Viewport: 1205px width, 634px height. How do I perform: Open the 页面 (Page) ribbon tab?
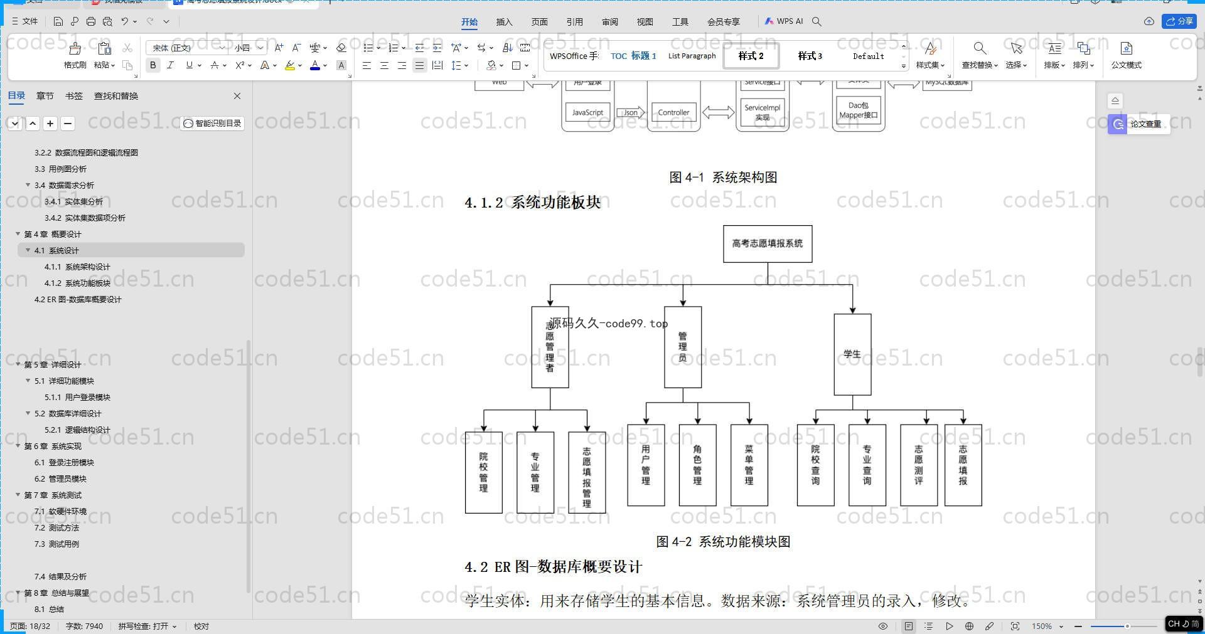[539, 21]
